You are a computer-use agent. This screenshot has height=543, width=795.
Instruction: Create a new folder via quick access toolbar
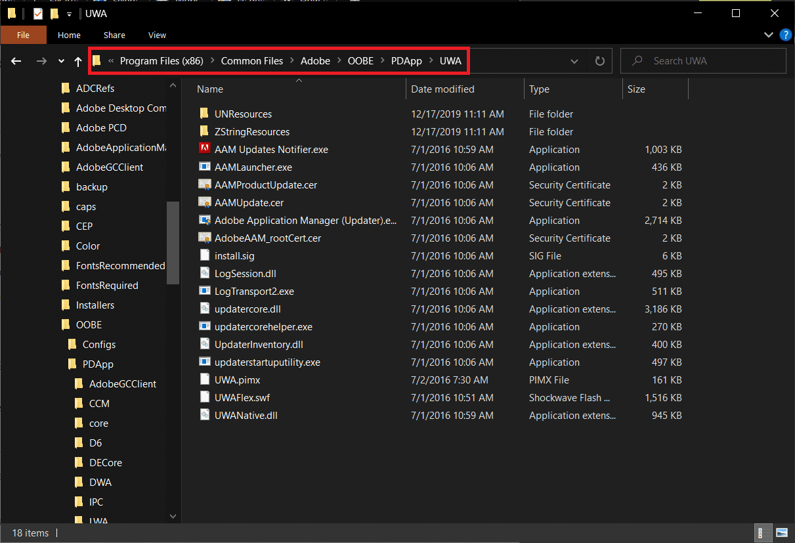[x=56, y=13]
